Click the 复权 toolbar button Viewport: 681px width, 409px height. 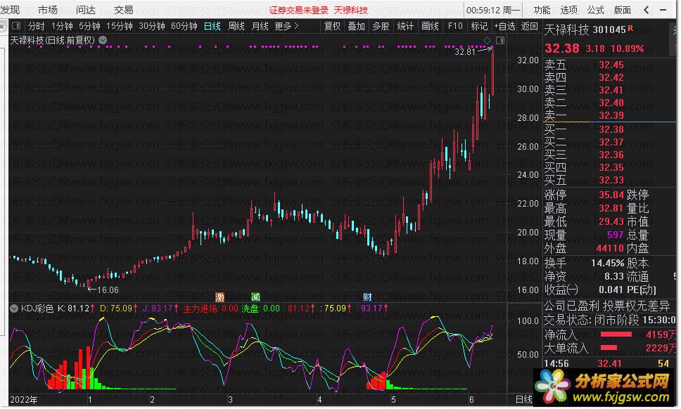click(333, 26)
